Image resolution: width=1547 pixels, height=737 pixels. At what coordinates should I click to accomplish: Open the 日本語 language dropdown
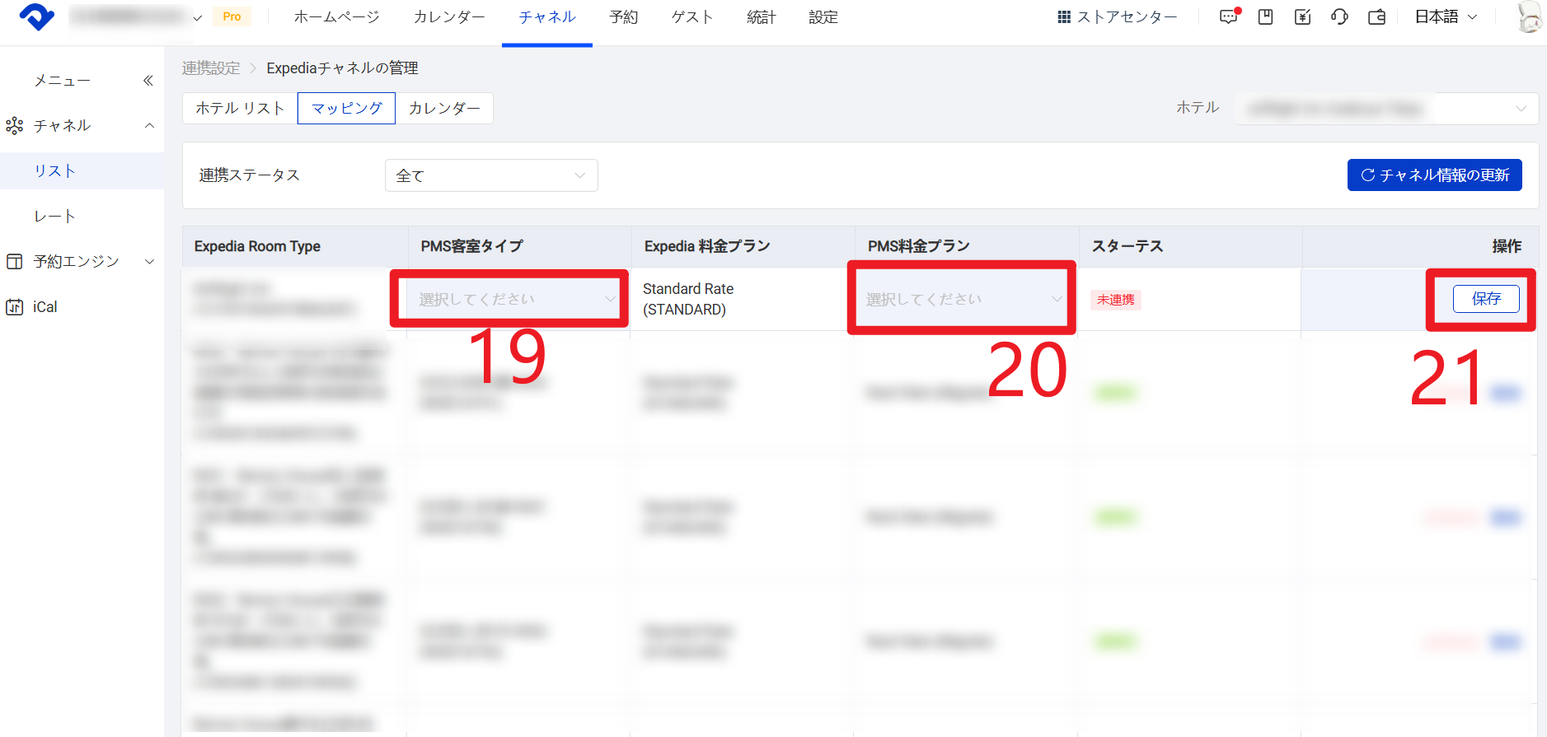click(x=1446, y=17)
